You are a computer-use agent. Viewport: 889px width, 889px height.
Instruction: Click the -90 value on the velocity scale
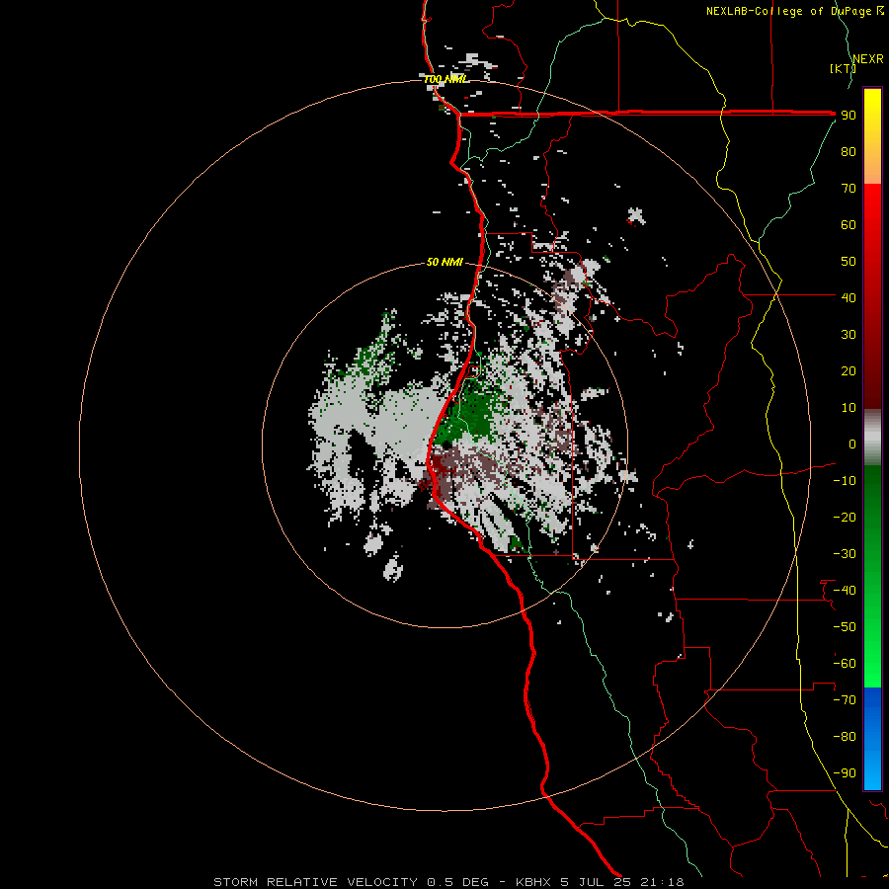[845, 772]
